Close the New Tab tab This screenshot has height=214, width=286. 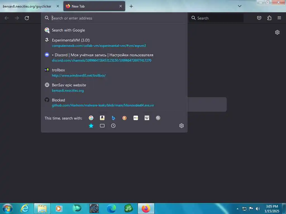coord(121,6)
